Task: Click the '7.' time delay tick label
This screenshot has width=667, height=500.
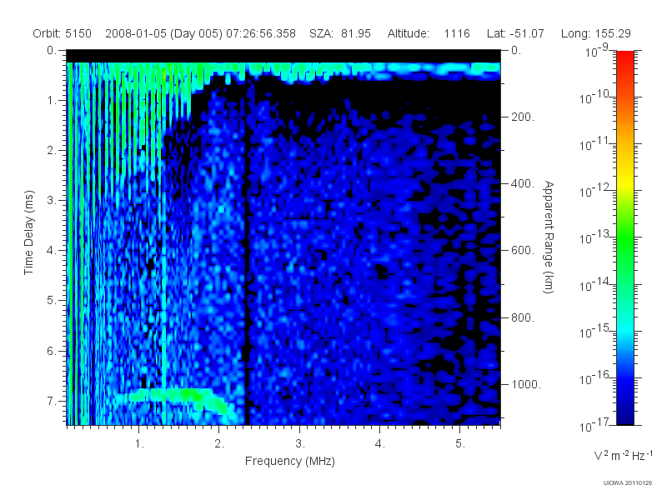Action: (x=52, y=402)
